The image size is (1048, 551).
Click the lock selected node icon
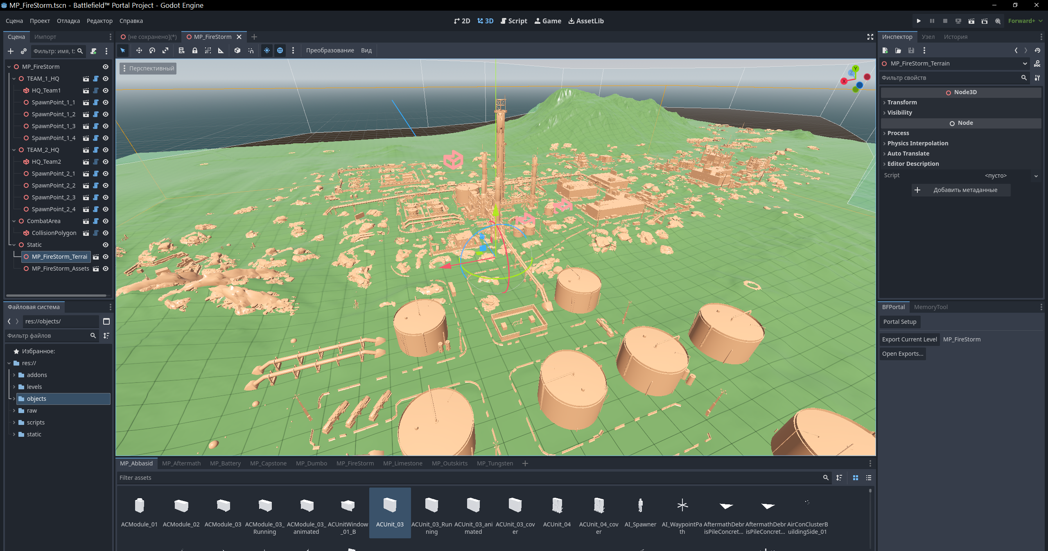pyautogui.click(x=195, y=50)
